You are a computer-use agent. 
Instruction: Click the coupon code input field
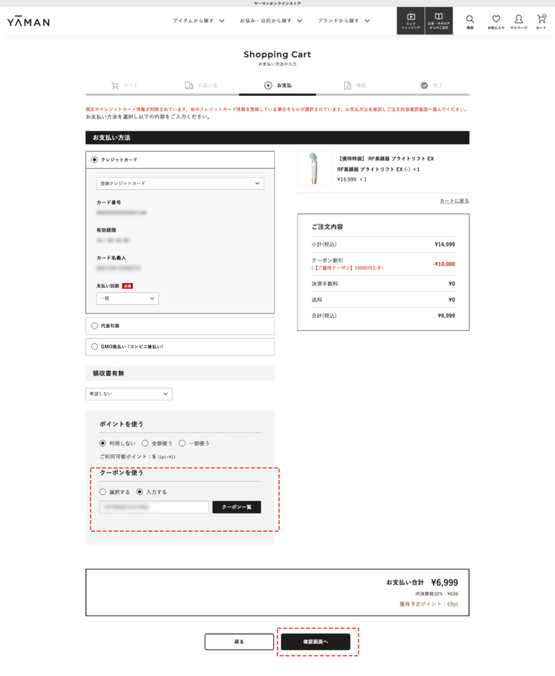154,507
